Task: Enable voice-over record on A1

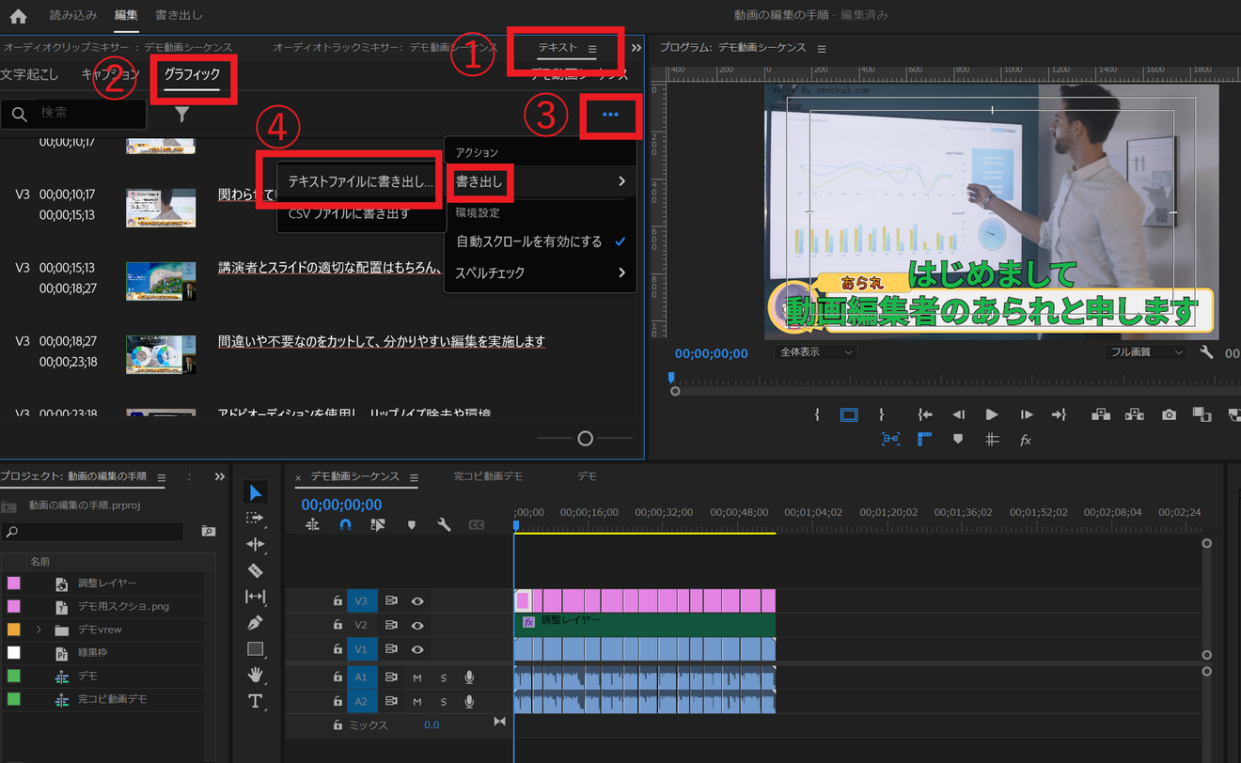Action: (468, 677)
